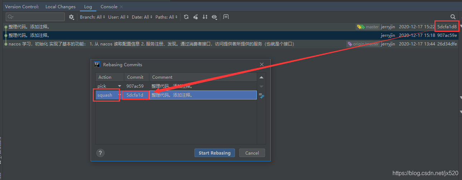Select the log commit dated 15:22

click(x=231, y=27)
